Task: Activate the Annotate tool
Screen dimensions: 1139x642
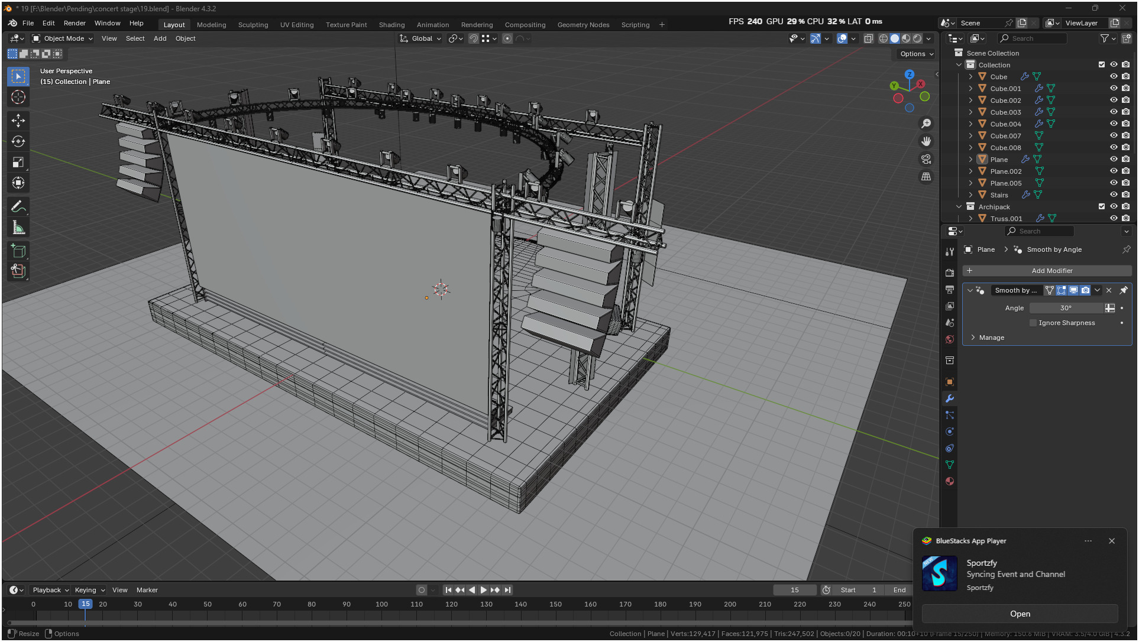Action: [18, 207]
